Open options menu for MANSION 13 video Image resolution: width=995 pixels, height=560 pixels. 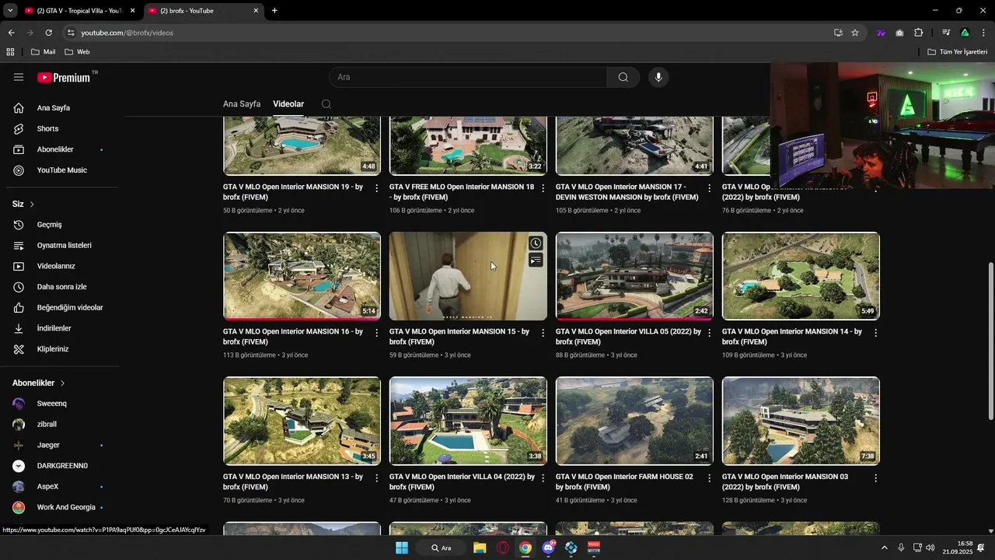377,478
